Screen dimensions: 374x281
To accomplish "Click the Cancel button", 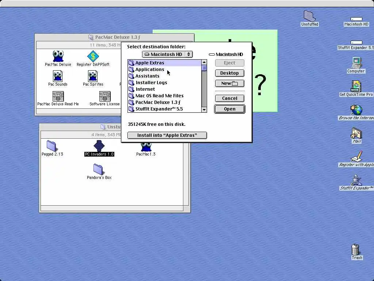I will [229, 98].
